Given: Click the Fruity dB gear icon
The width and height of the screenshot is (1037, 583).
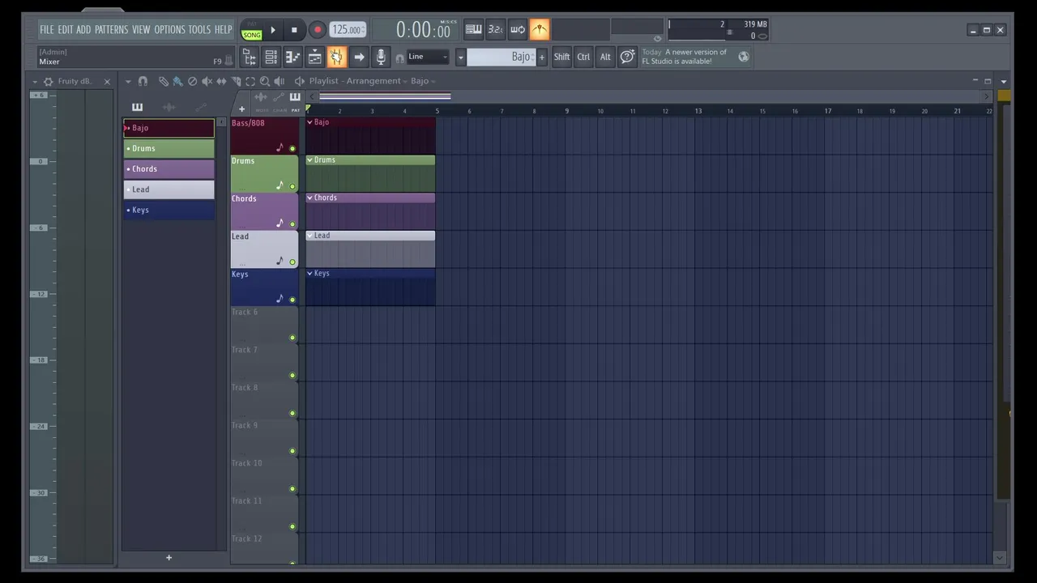Looking at the screenshot, I should [x=48, y=82].
